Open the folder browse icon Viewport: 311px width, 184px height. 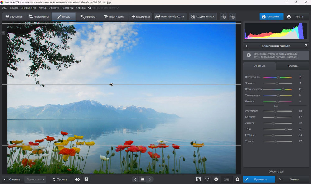click(x=142, y=179)
